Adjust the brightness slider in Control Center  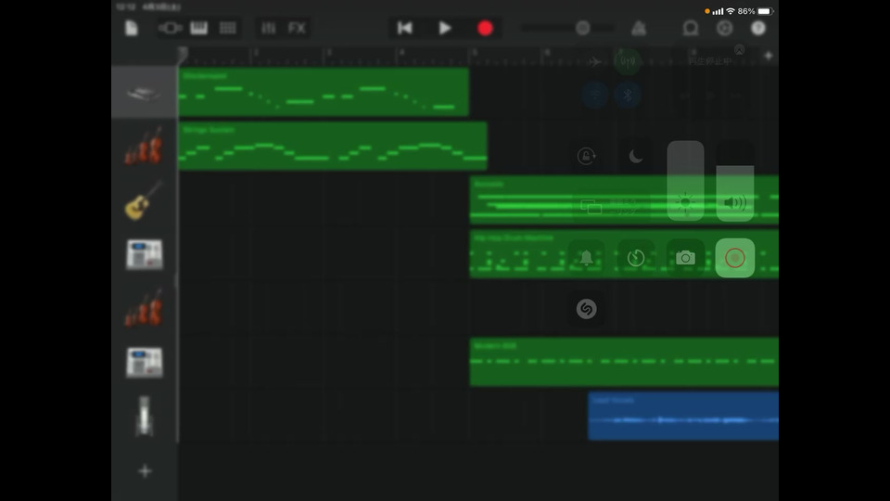[x=686, y=181]
